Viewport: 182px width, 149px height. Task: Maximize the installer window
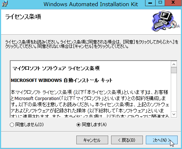(x=160, y=3)
